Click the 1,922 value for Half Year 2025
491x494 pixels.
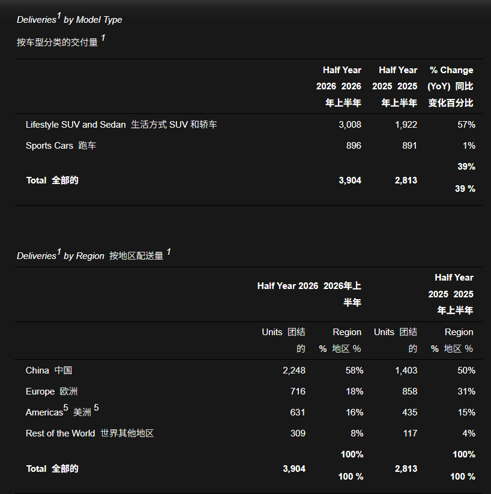[406, 125]
